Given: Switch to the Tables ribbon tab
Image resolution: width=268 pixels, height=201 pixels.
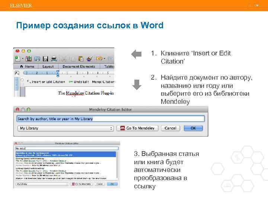Looking at the screenshot, I should [x=109, y=67].
